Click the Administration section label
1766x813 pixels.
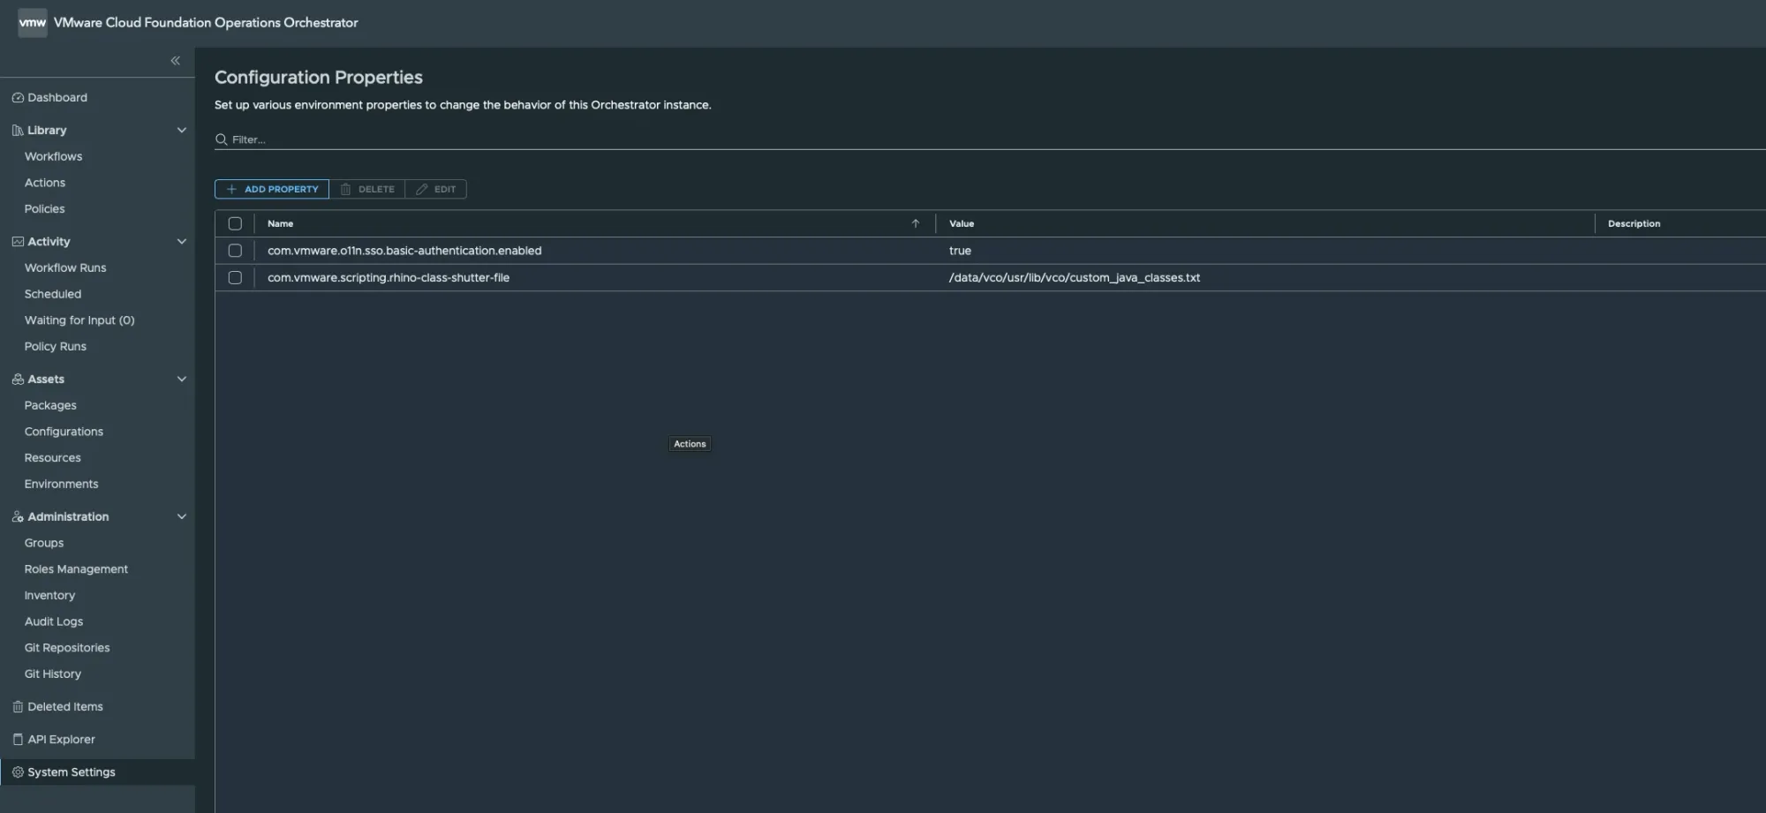coord(68,517)
